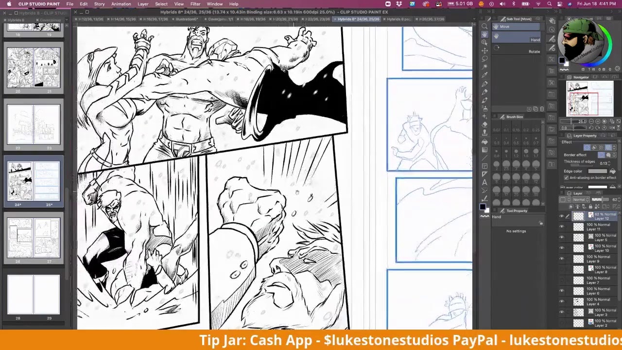Hide Layer 11 with its eye icon
The image size is (622, 350).
point(562,227)
